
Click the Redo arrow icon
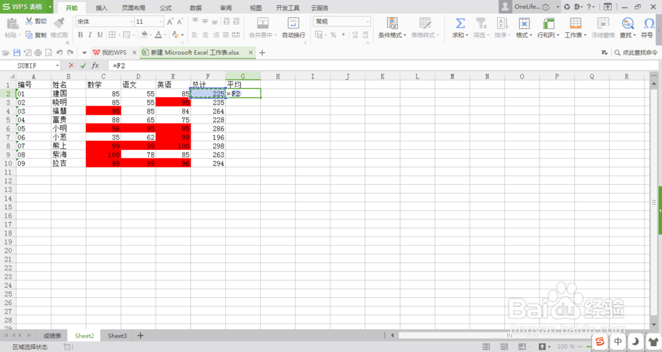click(70, 53)
